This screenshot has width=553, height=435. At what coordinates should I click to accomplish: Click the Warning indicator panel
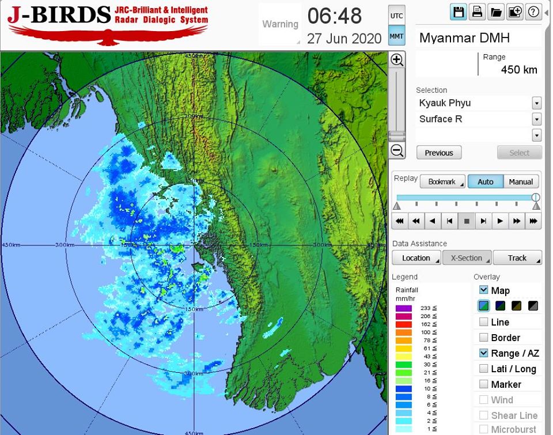pos(280,24)
